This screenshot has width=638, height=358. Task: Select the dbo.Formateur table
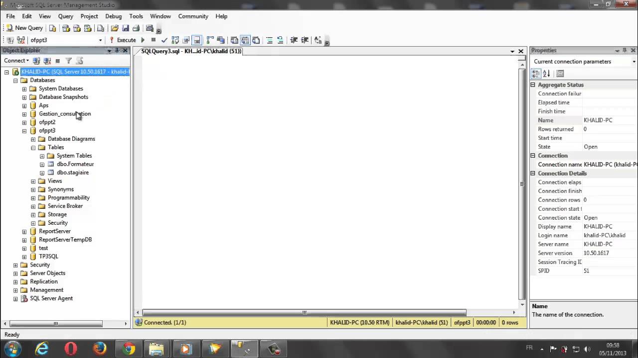pyautogui.click(x=75, y=164)
